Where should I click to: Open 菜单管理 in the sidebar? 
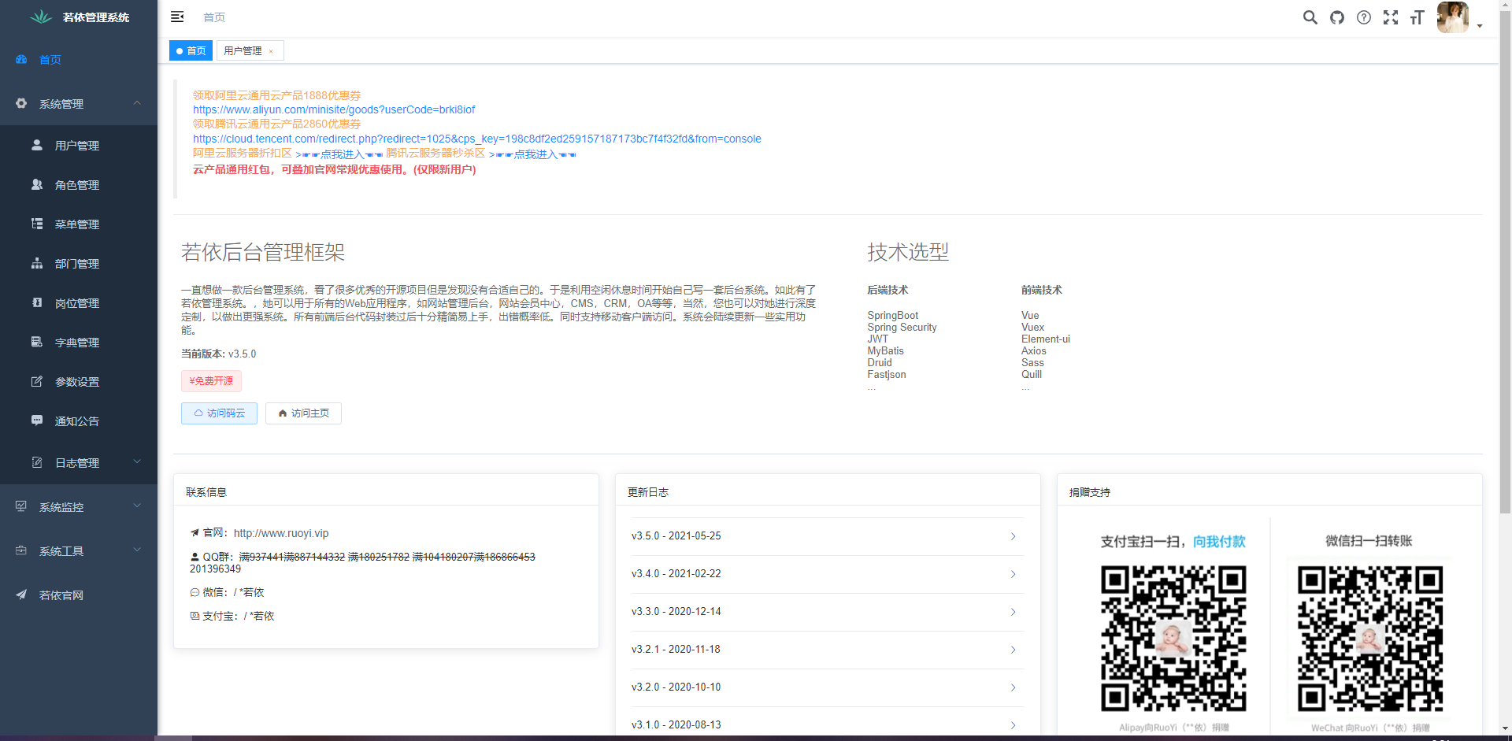[79, 224]
